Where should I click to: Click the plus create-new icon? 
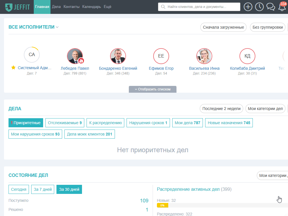[248, 7]
